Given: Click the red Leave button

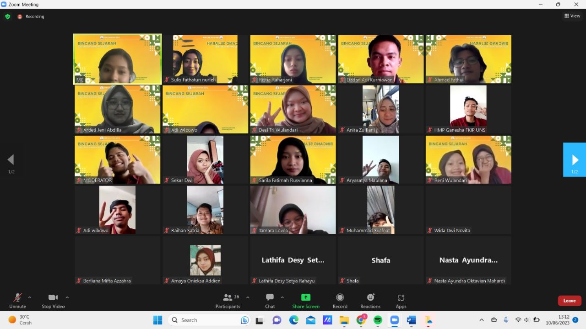Looking at the screenshot, I should click(x=570, y=301).
